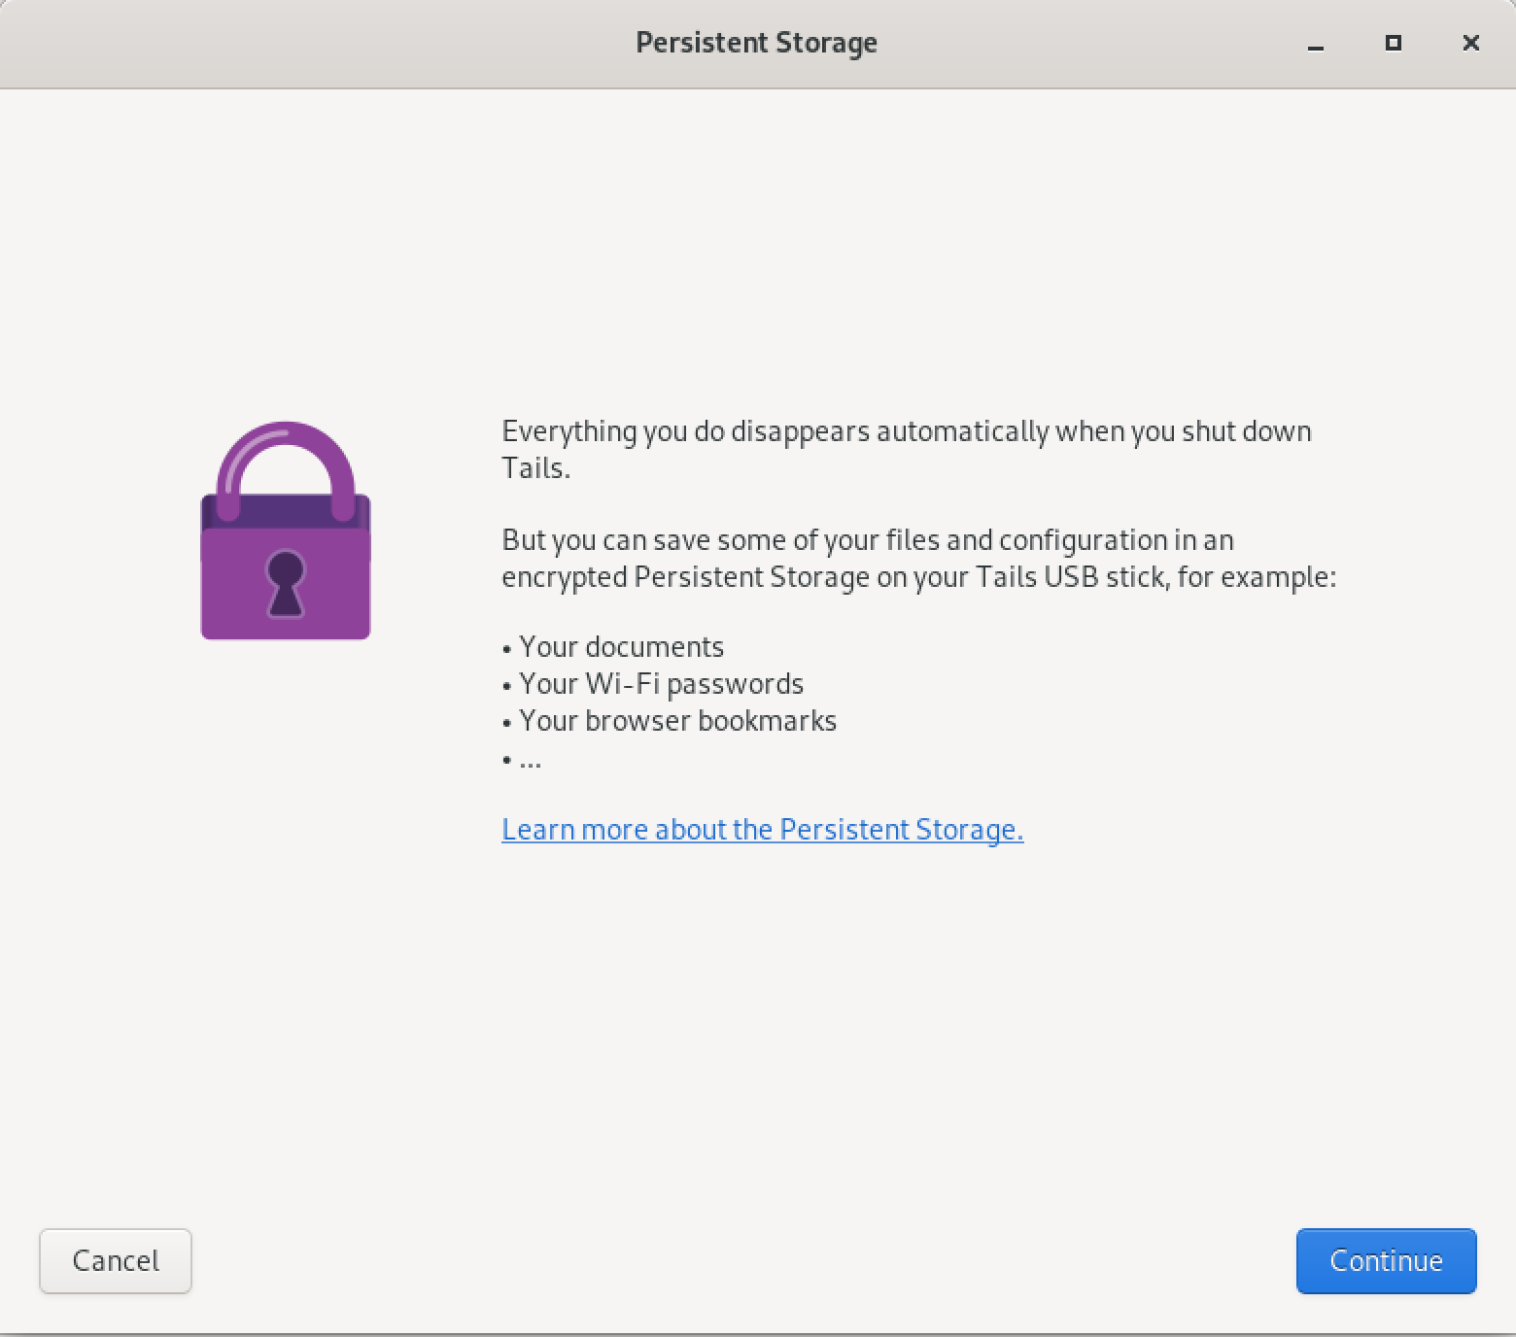
Task: Select the 'Your documents' bullet text
Action: pos(622,647)
